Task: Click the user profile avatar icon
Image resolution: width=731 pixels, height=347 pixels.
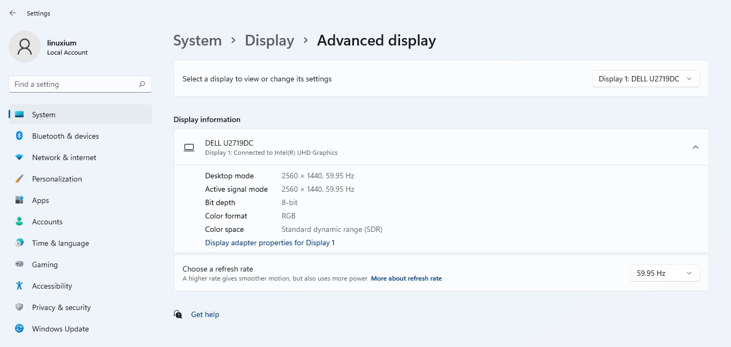Action: point(25,47)
